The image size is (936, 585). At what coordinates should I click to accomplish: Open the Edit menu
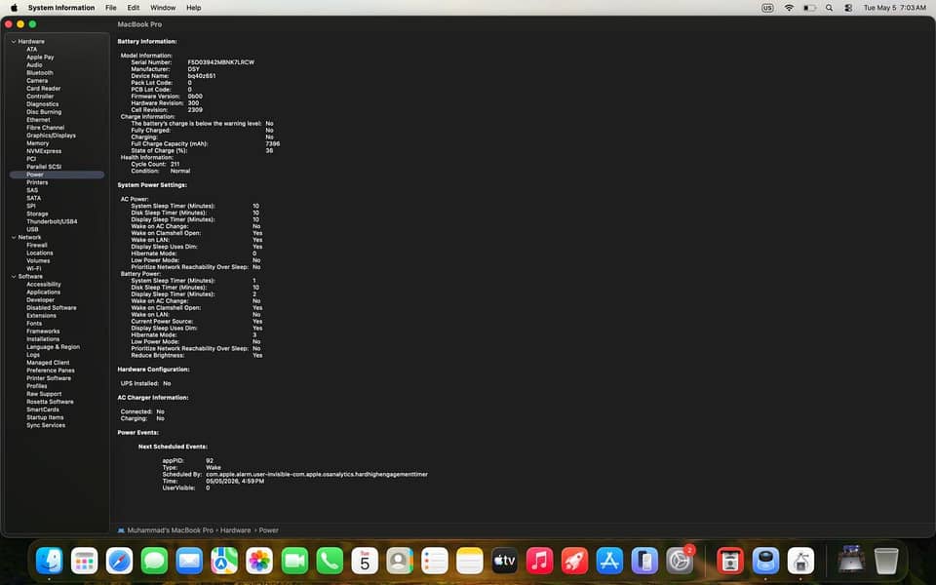point(134,8)
